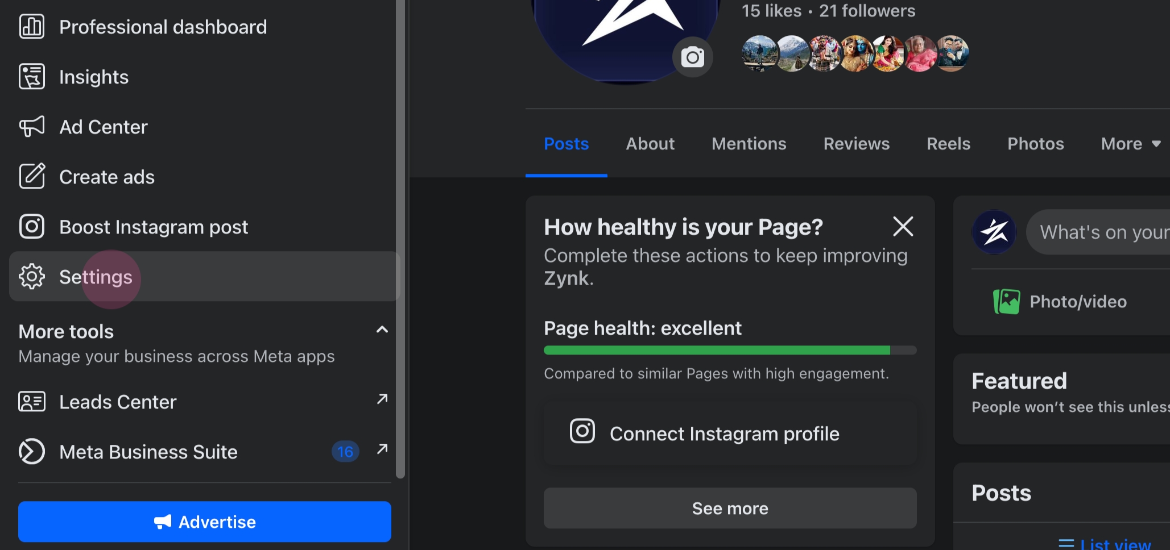The image size is (1170, 550).
Task: Open the Professional dashboard icon
Action: [31, 27]
